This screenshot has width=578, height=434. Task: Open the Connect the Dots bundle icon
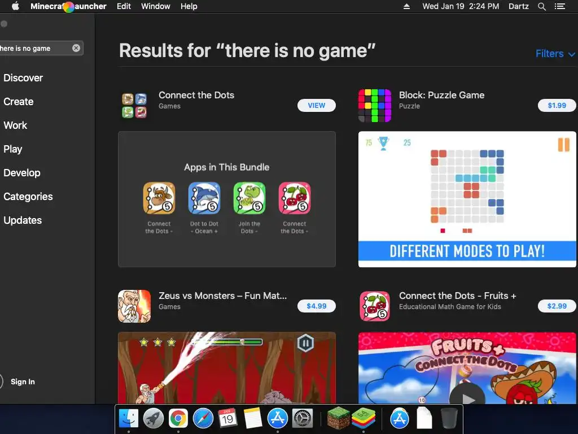point(134,105)
